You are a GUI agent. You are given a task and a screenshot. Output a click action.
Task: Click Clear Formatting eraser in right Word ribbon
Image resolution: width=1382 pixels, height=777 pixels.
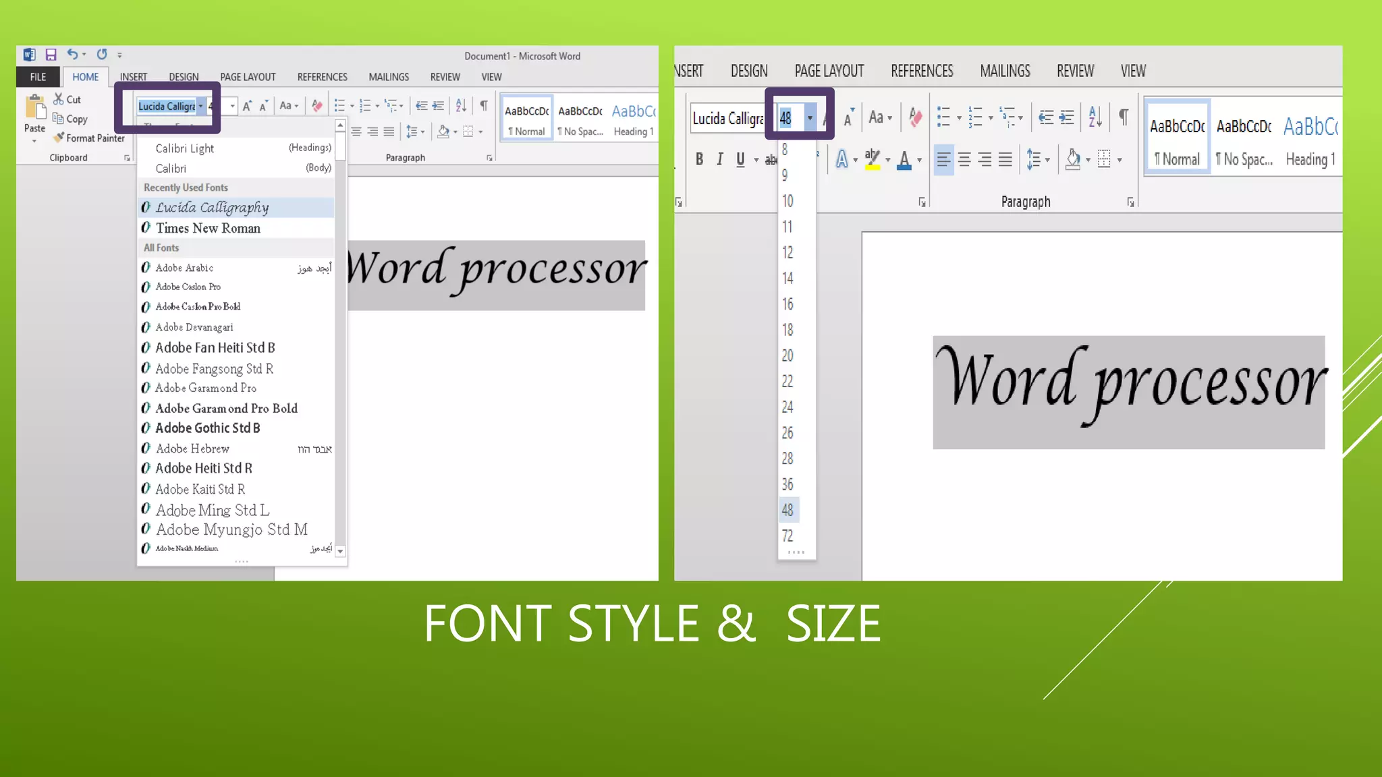915,117
